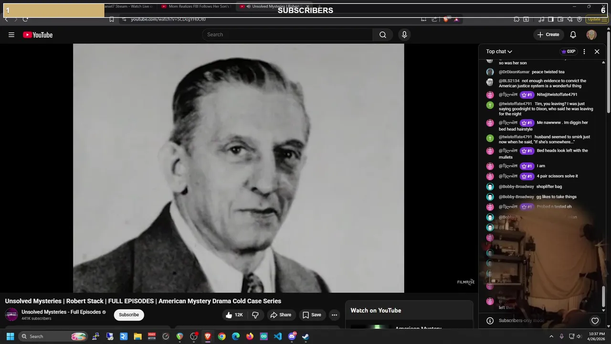611x344 pixels.
Task: Open the Windows Start menu
Action: pyautogui.click(x=10, y=336)
